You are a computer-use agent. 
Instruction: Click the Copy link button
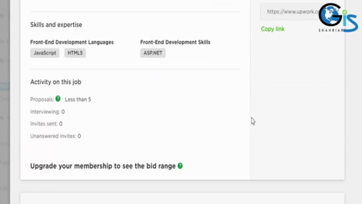click(273, 29)
